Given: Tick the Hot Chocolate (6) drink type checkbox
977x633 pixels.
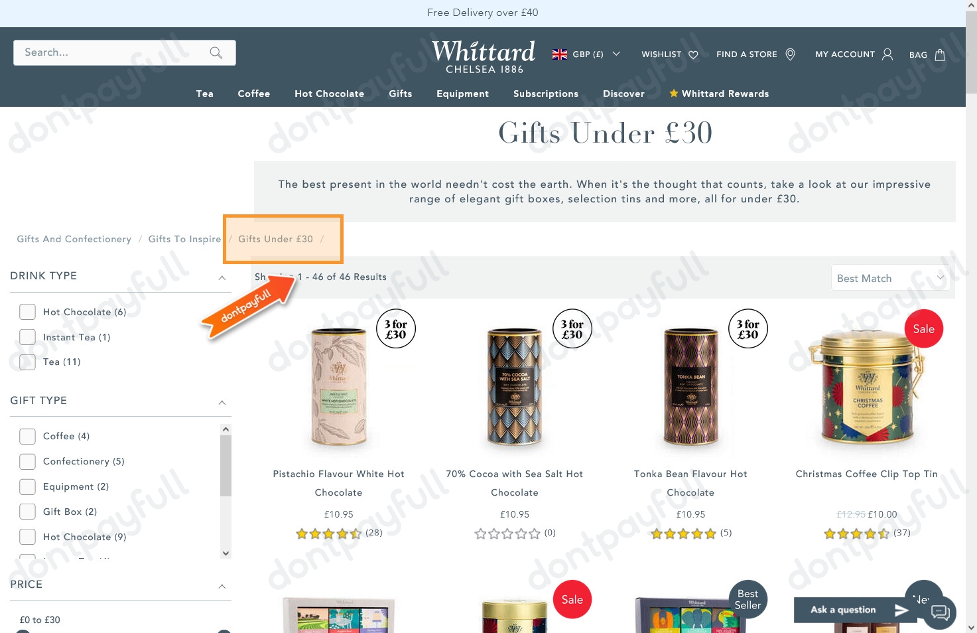Looking at the screenshot, I should [x=27, y=312].
